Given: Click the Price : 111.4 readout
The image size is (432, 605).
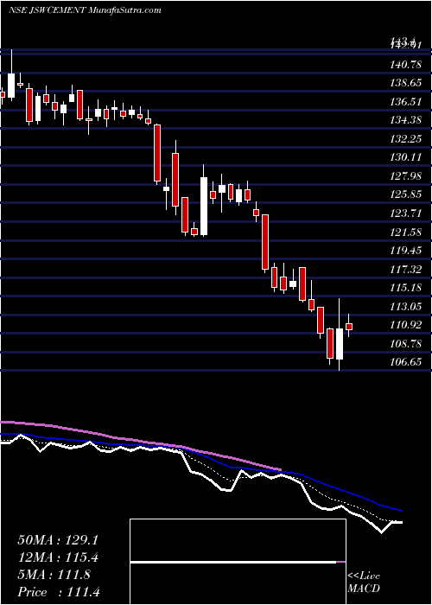Looking at the screenshot, I should click(59, 592).
